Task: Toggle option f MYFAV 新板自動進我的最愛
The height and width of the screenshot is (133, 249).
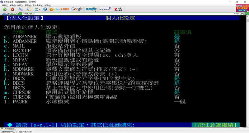Action: [92, 60]
